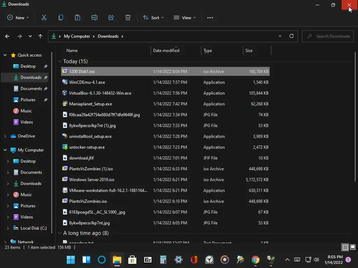Select WinCDEmu-4.1.exe file

tap(165, 82)
